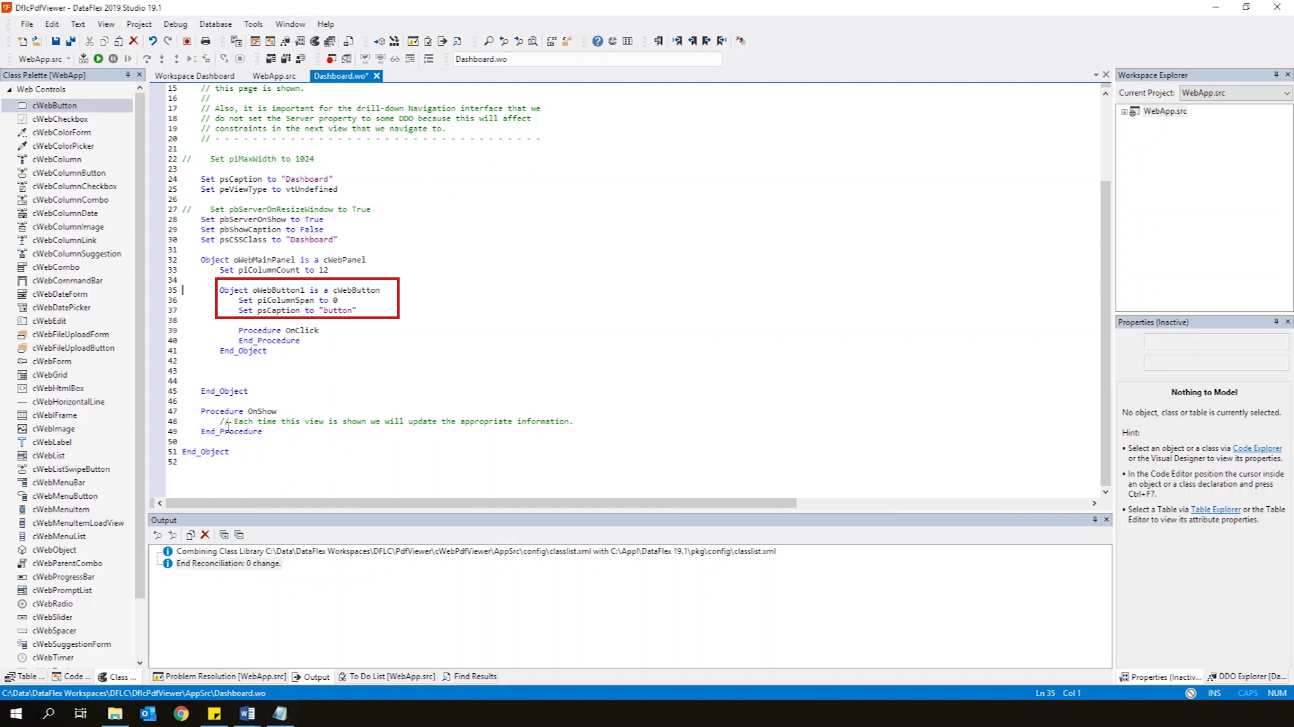
Task: Click the blue Help question icon
Action: click(x=597, y=41)
